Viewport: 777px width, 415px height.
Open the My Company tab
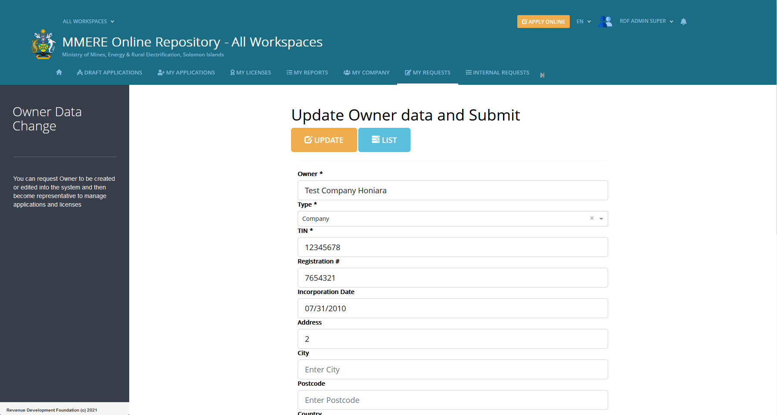point(367,72)
